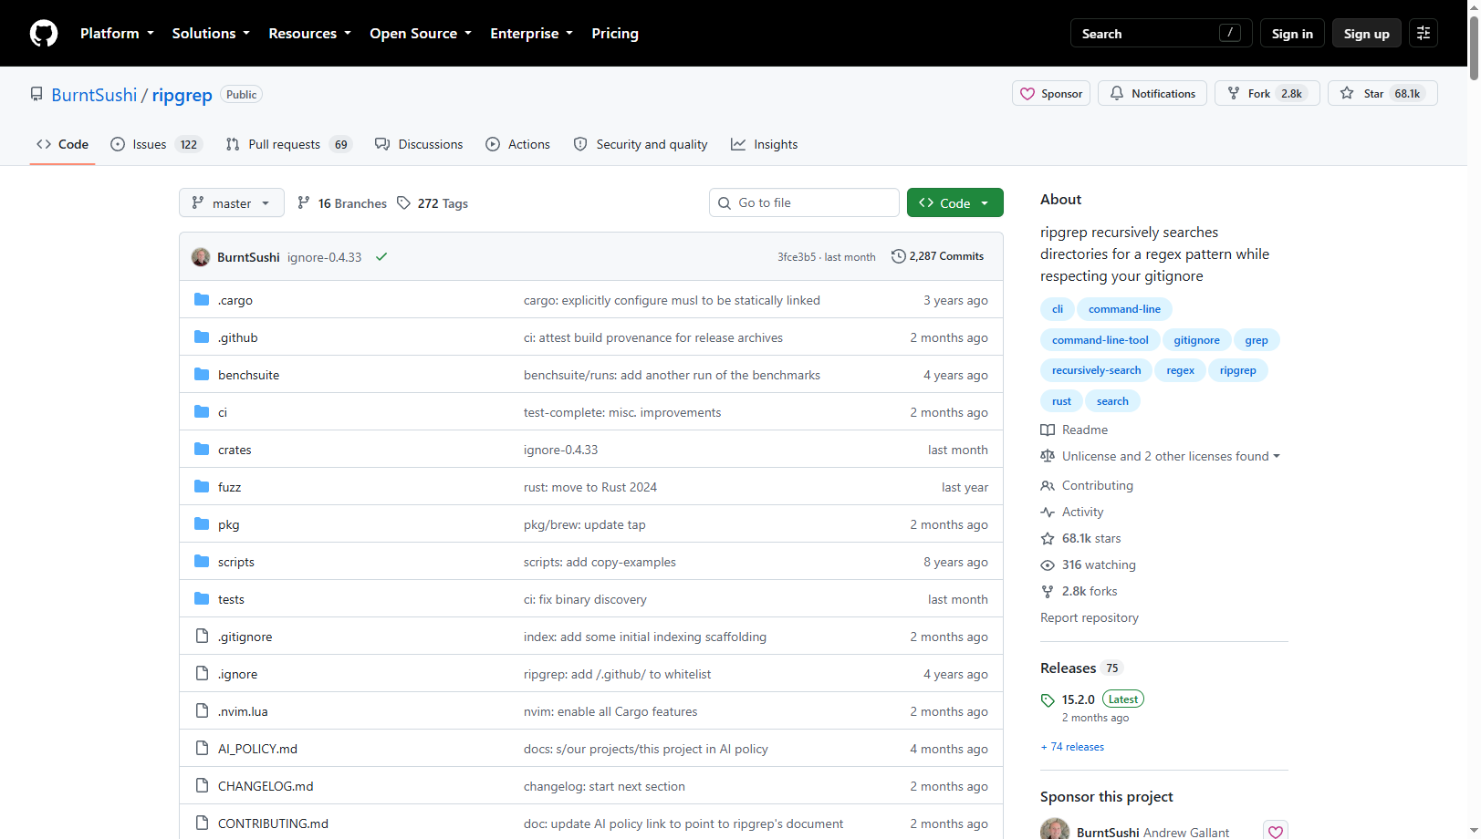Select the rust topic tag
1481x839 pixels.
1061,401
